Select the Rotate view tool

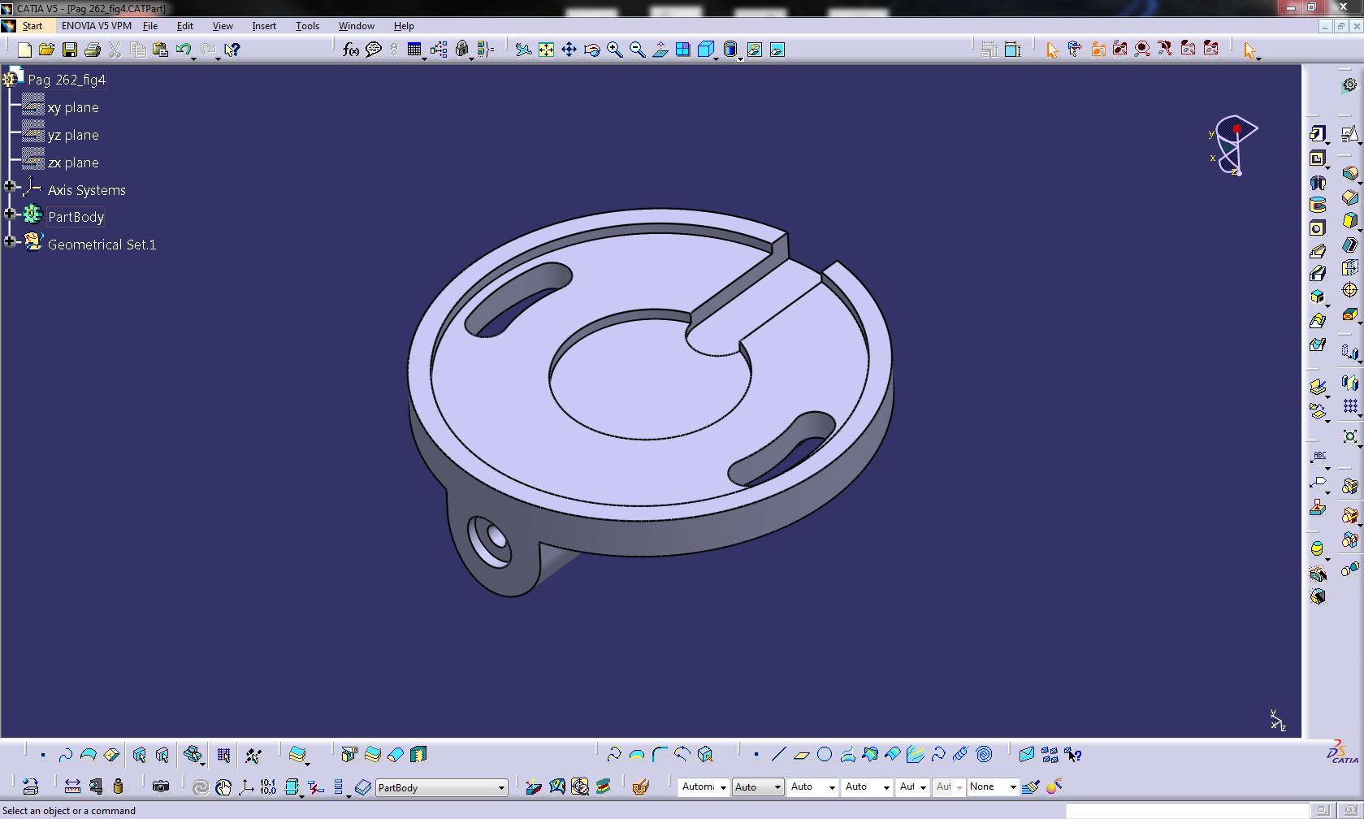[x=592, y=50]
